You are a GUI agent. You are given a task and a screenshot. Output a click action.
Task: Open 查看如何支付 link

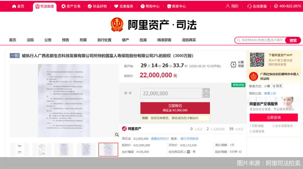tap(160, 139)
